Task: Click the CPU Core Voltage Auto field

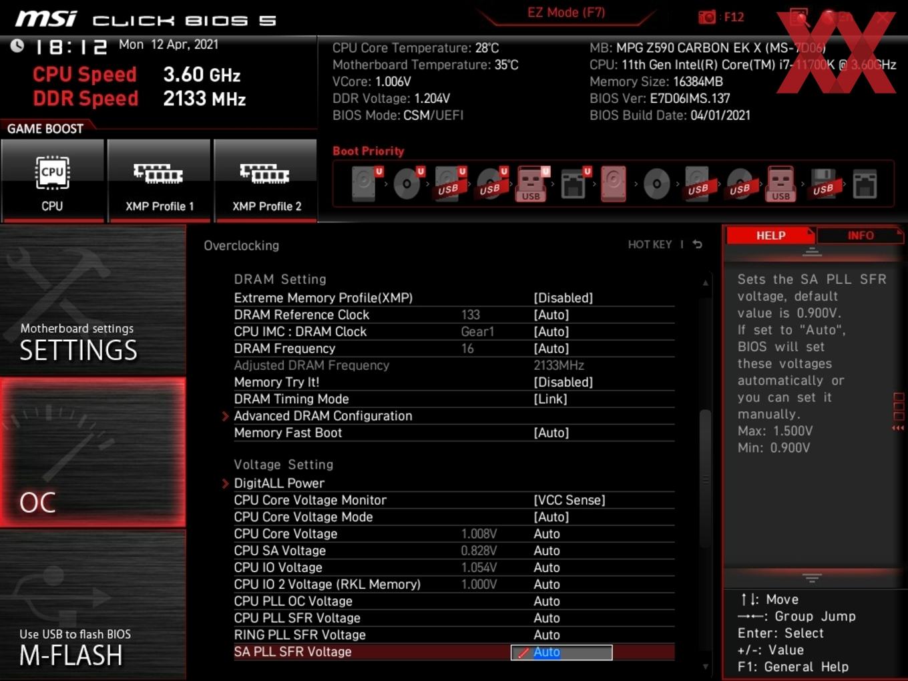Action: 547,534
